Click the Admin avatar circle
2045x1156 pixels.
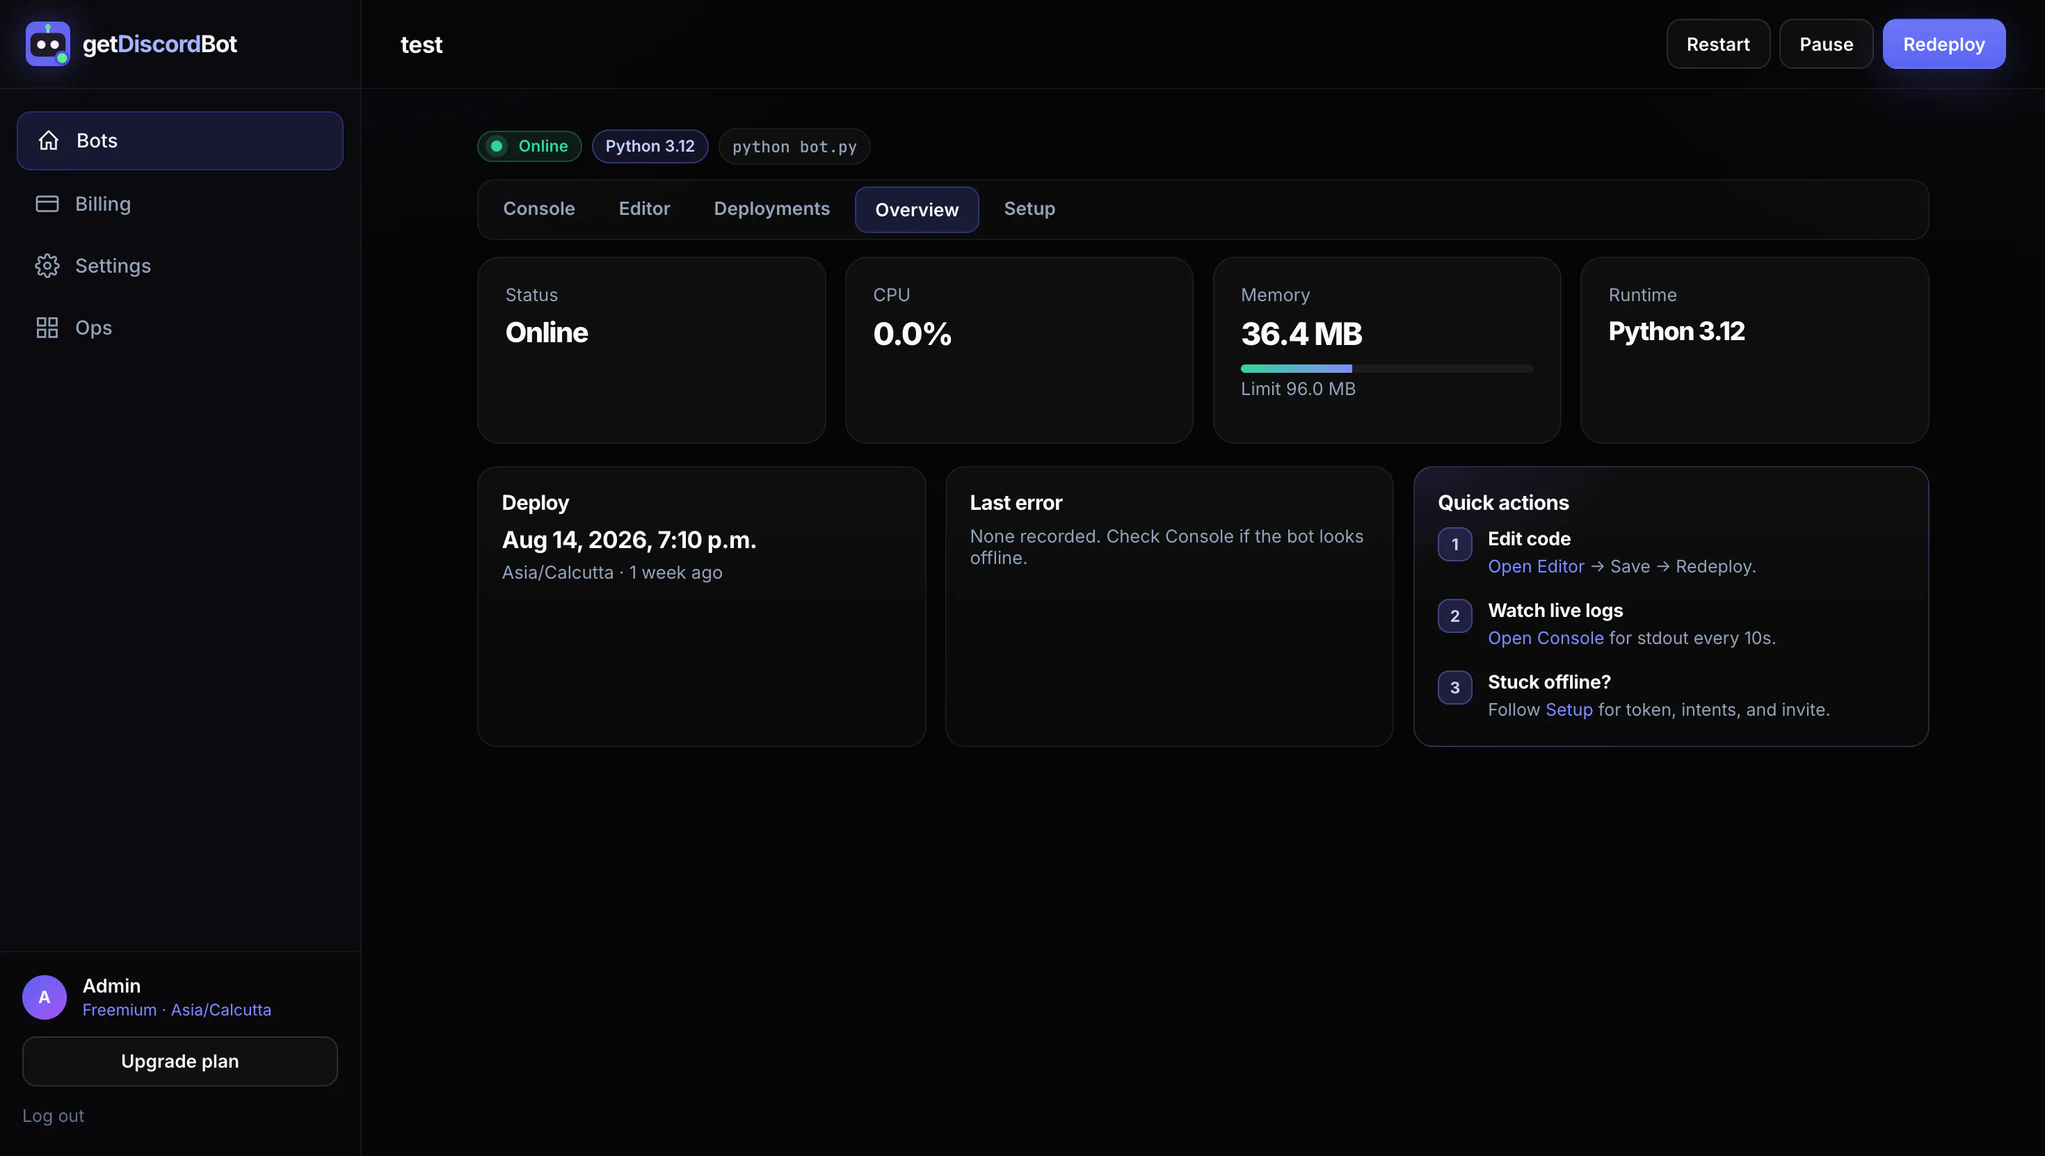45,997
